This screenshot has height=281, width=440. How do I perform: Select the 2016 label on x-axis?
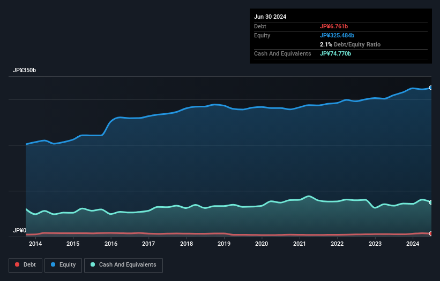pos(111,244)
